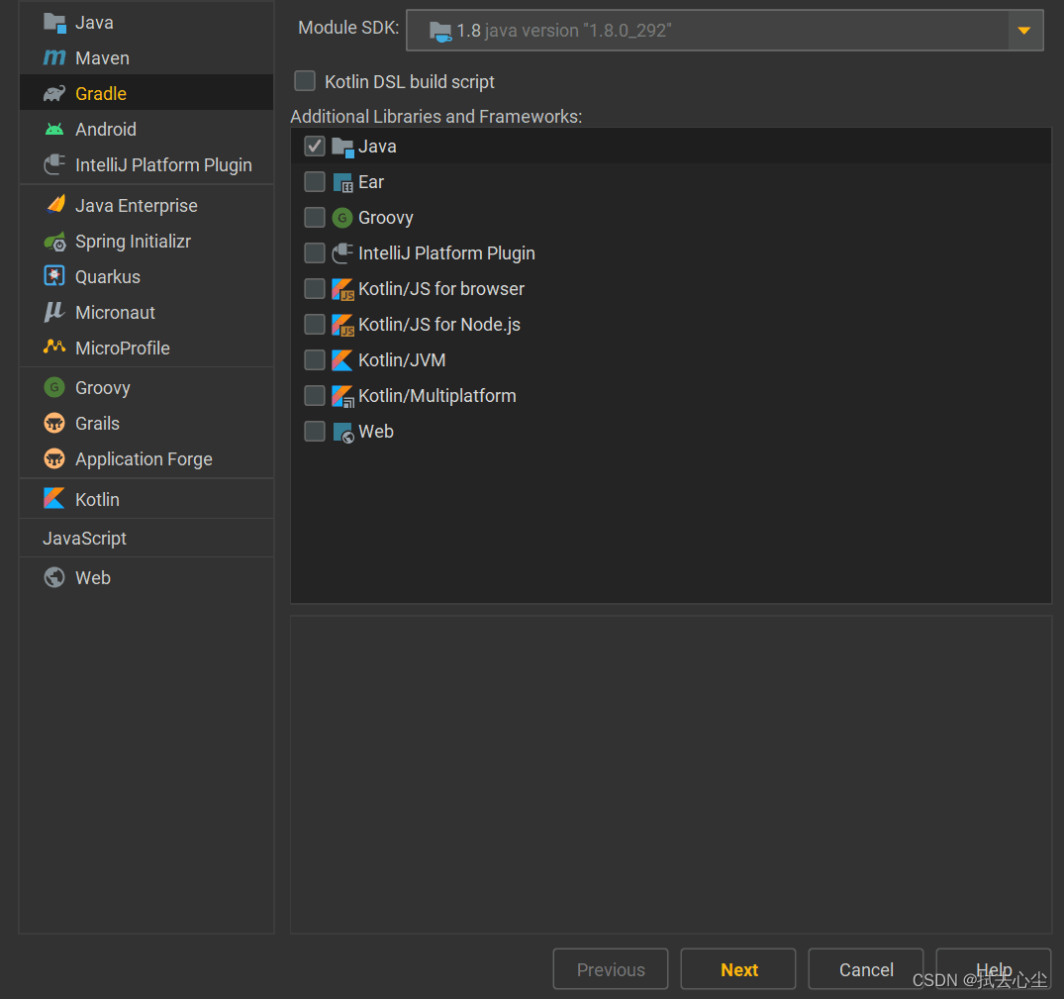
Task: Click the Maven 'm' icon
Action: 54,58
